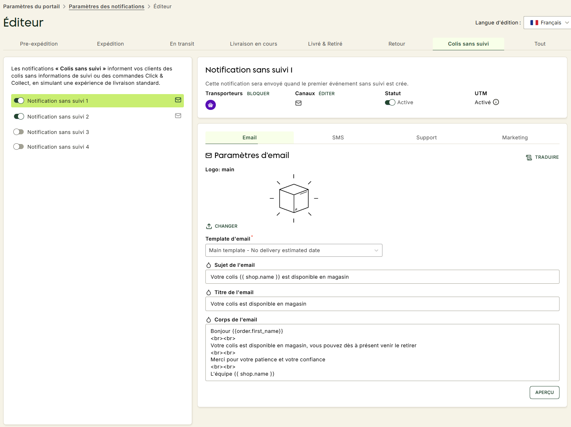Open the Langue d'édition Français dropdown
This screenshot has height=427, width=571.
[547, 23]
